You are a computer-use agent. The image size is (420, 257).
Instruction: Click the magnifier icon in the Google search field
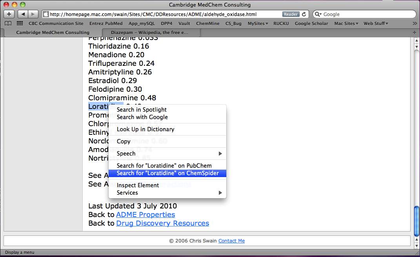(318, 14)
